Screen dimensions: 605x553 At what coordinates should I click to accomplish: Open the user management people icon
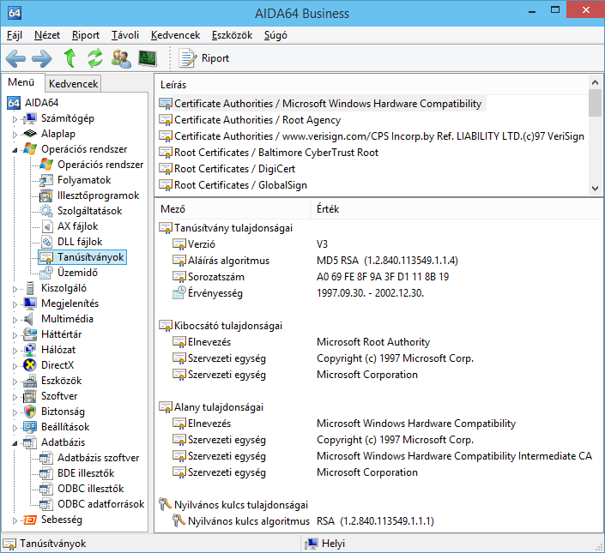(121, 58)
